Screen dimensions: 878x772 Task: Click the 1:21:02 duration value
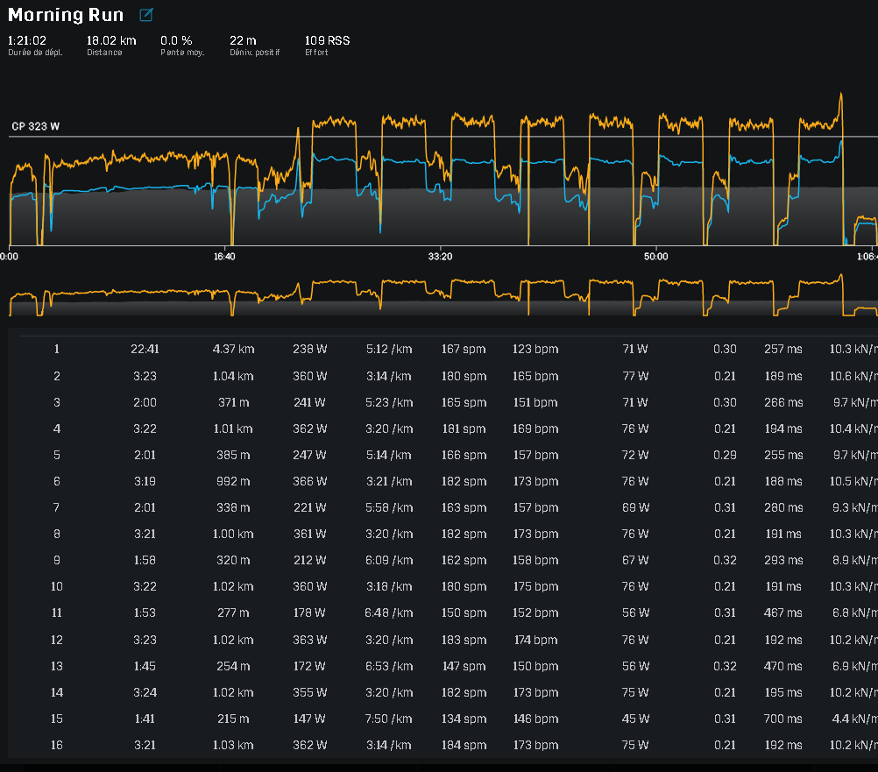(27, 40)
